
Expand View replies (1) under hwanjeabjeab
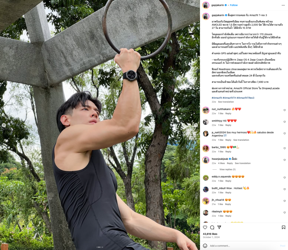coord(227,169)
